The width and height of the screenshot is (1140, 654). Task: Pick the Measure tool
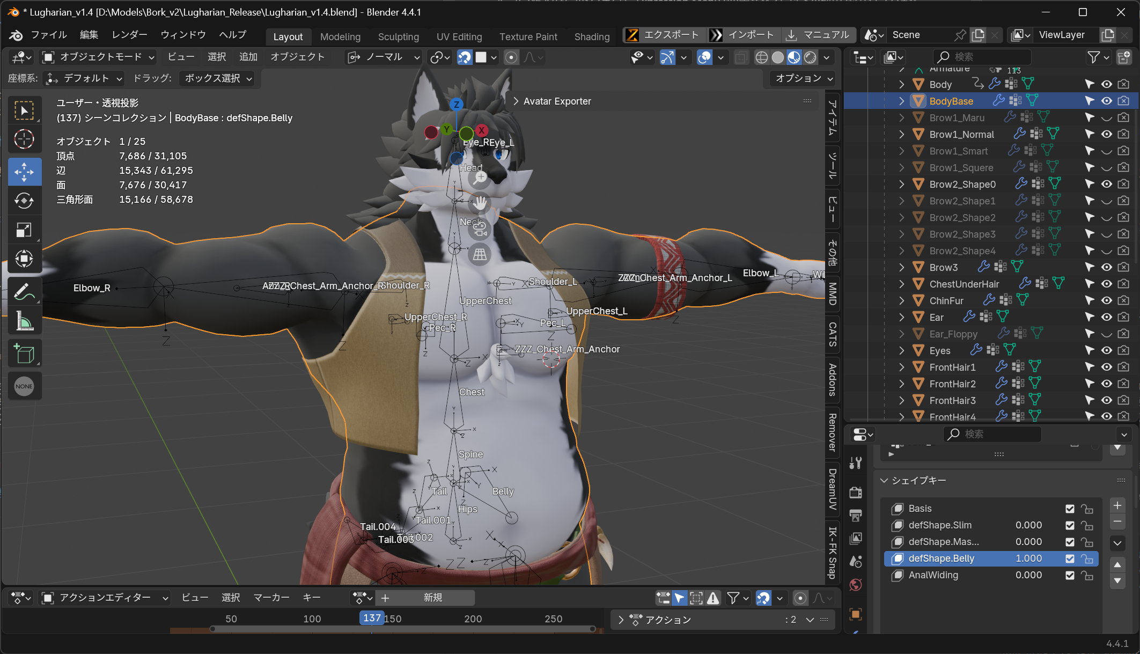pos(24,321)
